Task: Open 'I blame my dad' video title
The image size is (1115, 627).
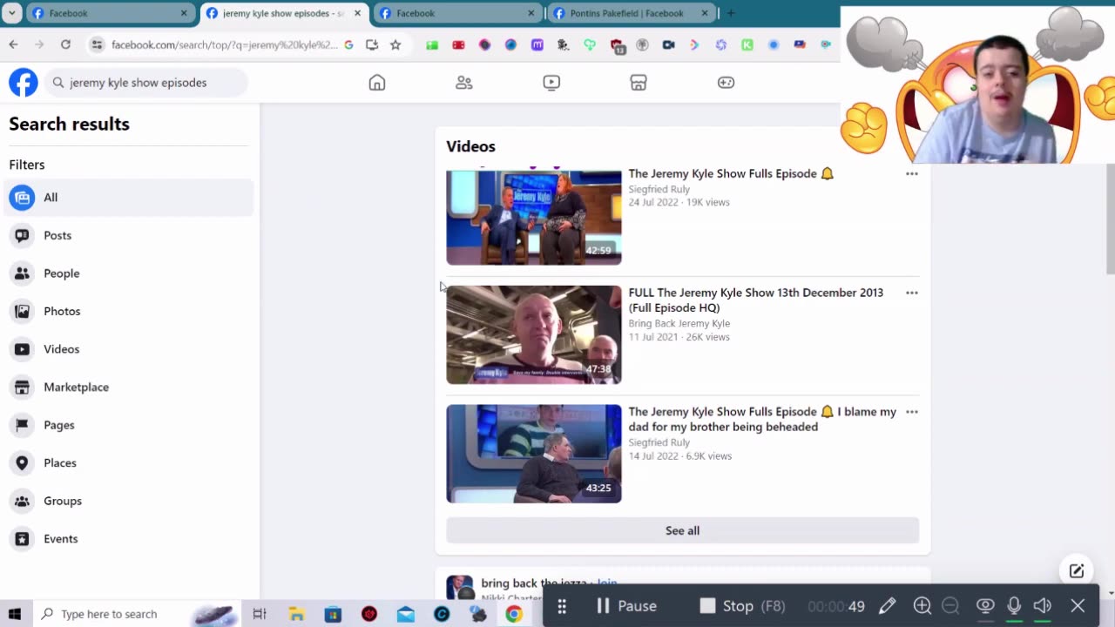Action: (762, 419)
